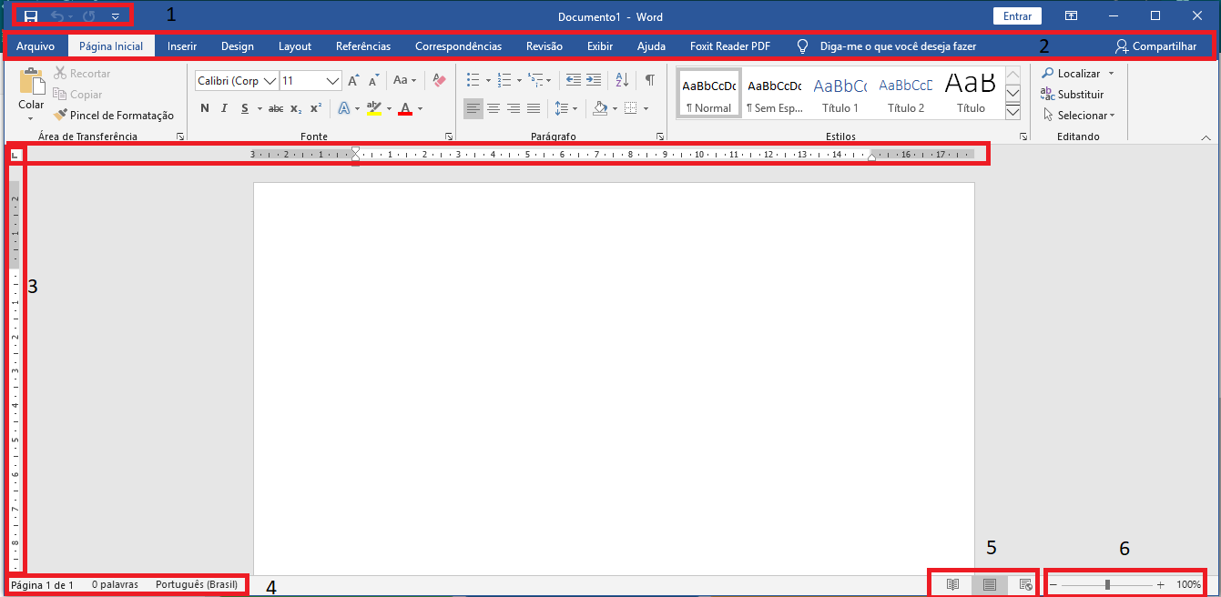
Task: Show paragraph marks with the pilcrow icon
Action: click(x=649, y=80)
